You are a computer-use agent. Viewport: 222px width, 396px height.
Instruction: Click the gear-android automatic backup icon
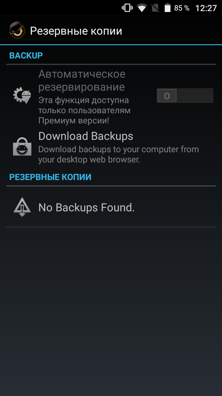point(22,96)
